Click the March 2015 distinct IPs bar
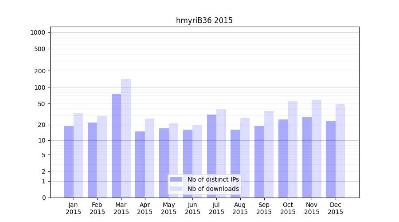Viewport: 399px width, 222px height. (x=116, y=146)
